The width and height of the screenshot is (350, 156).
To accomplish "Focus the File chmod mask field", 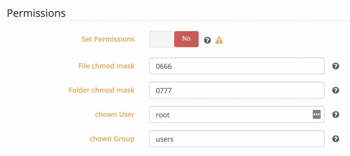I will point(237,66).
